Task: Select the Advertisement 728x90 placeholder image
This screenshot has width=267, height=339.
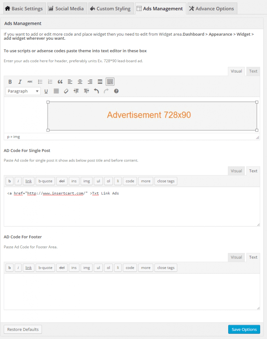Action: pyautogui.click(x=152, y=115)
